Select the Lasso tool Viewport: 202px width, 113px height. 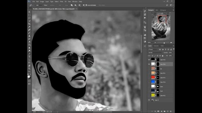click(x=29, y=18)
